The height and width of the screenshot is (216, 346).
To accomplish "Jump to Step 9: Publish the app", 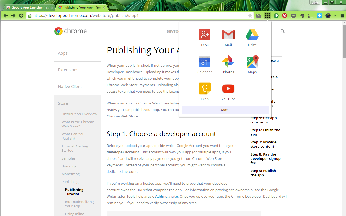I will 263,173.
